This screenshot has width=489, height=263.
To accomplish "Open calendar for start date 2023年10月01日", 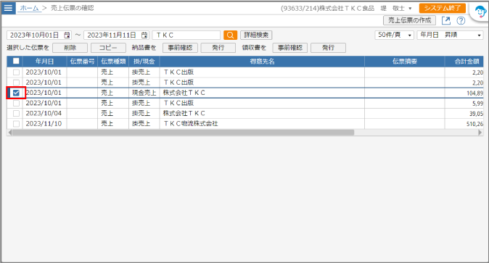I will pos(67,36).
